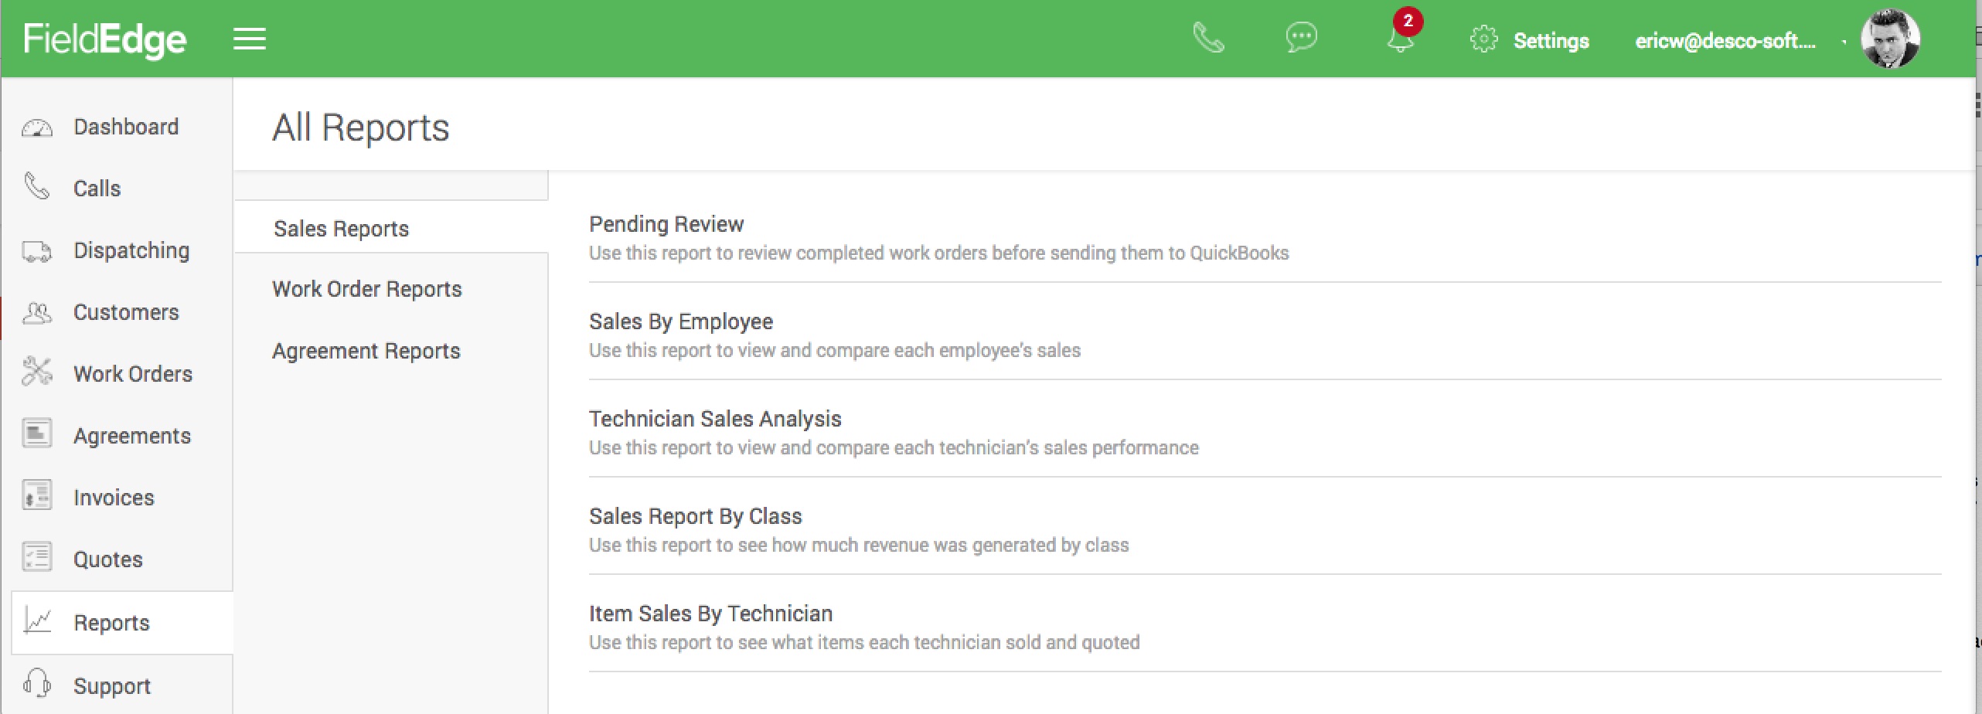Select the Sales Reports tab
This screenshot has width=1982, height=714.
(341, 229)
